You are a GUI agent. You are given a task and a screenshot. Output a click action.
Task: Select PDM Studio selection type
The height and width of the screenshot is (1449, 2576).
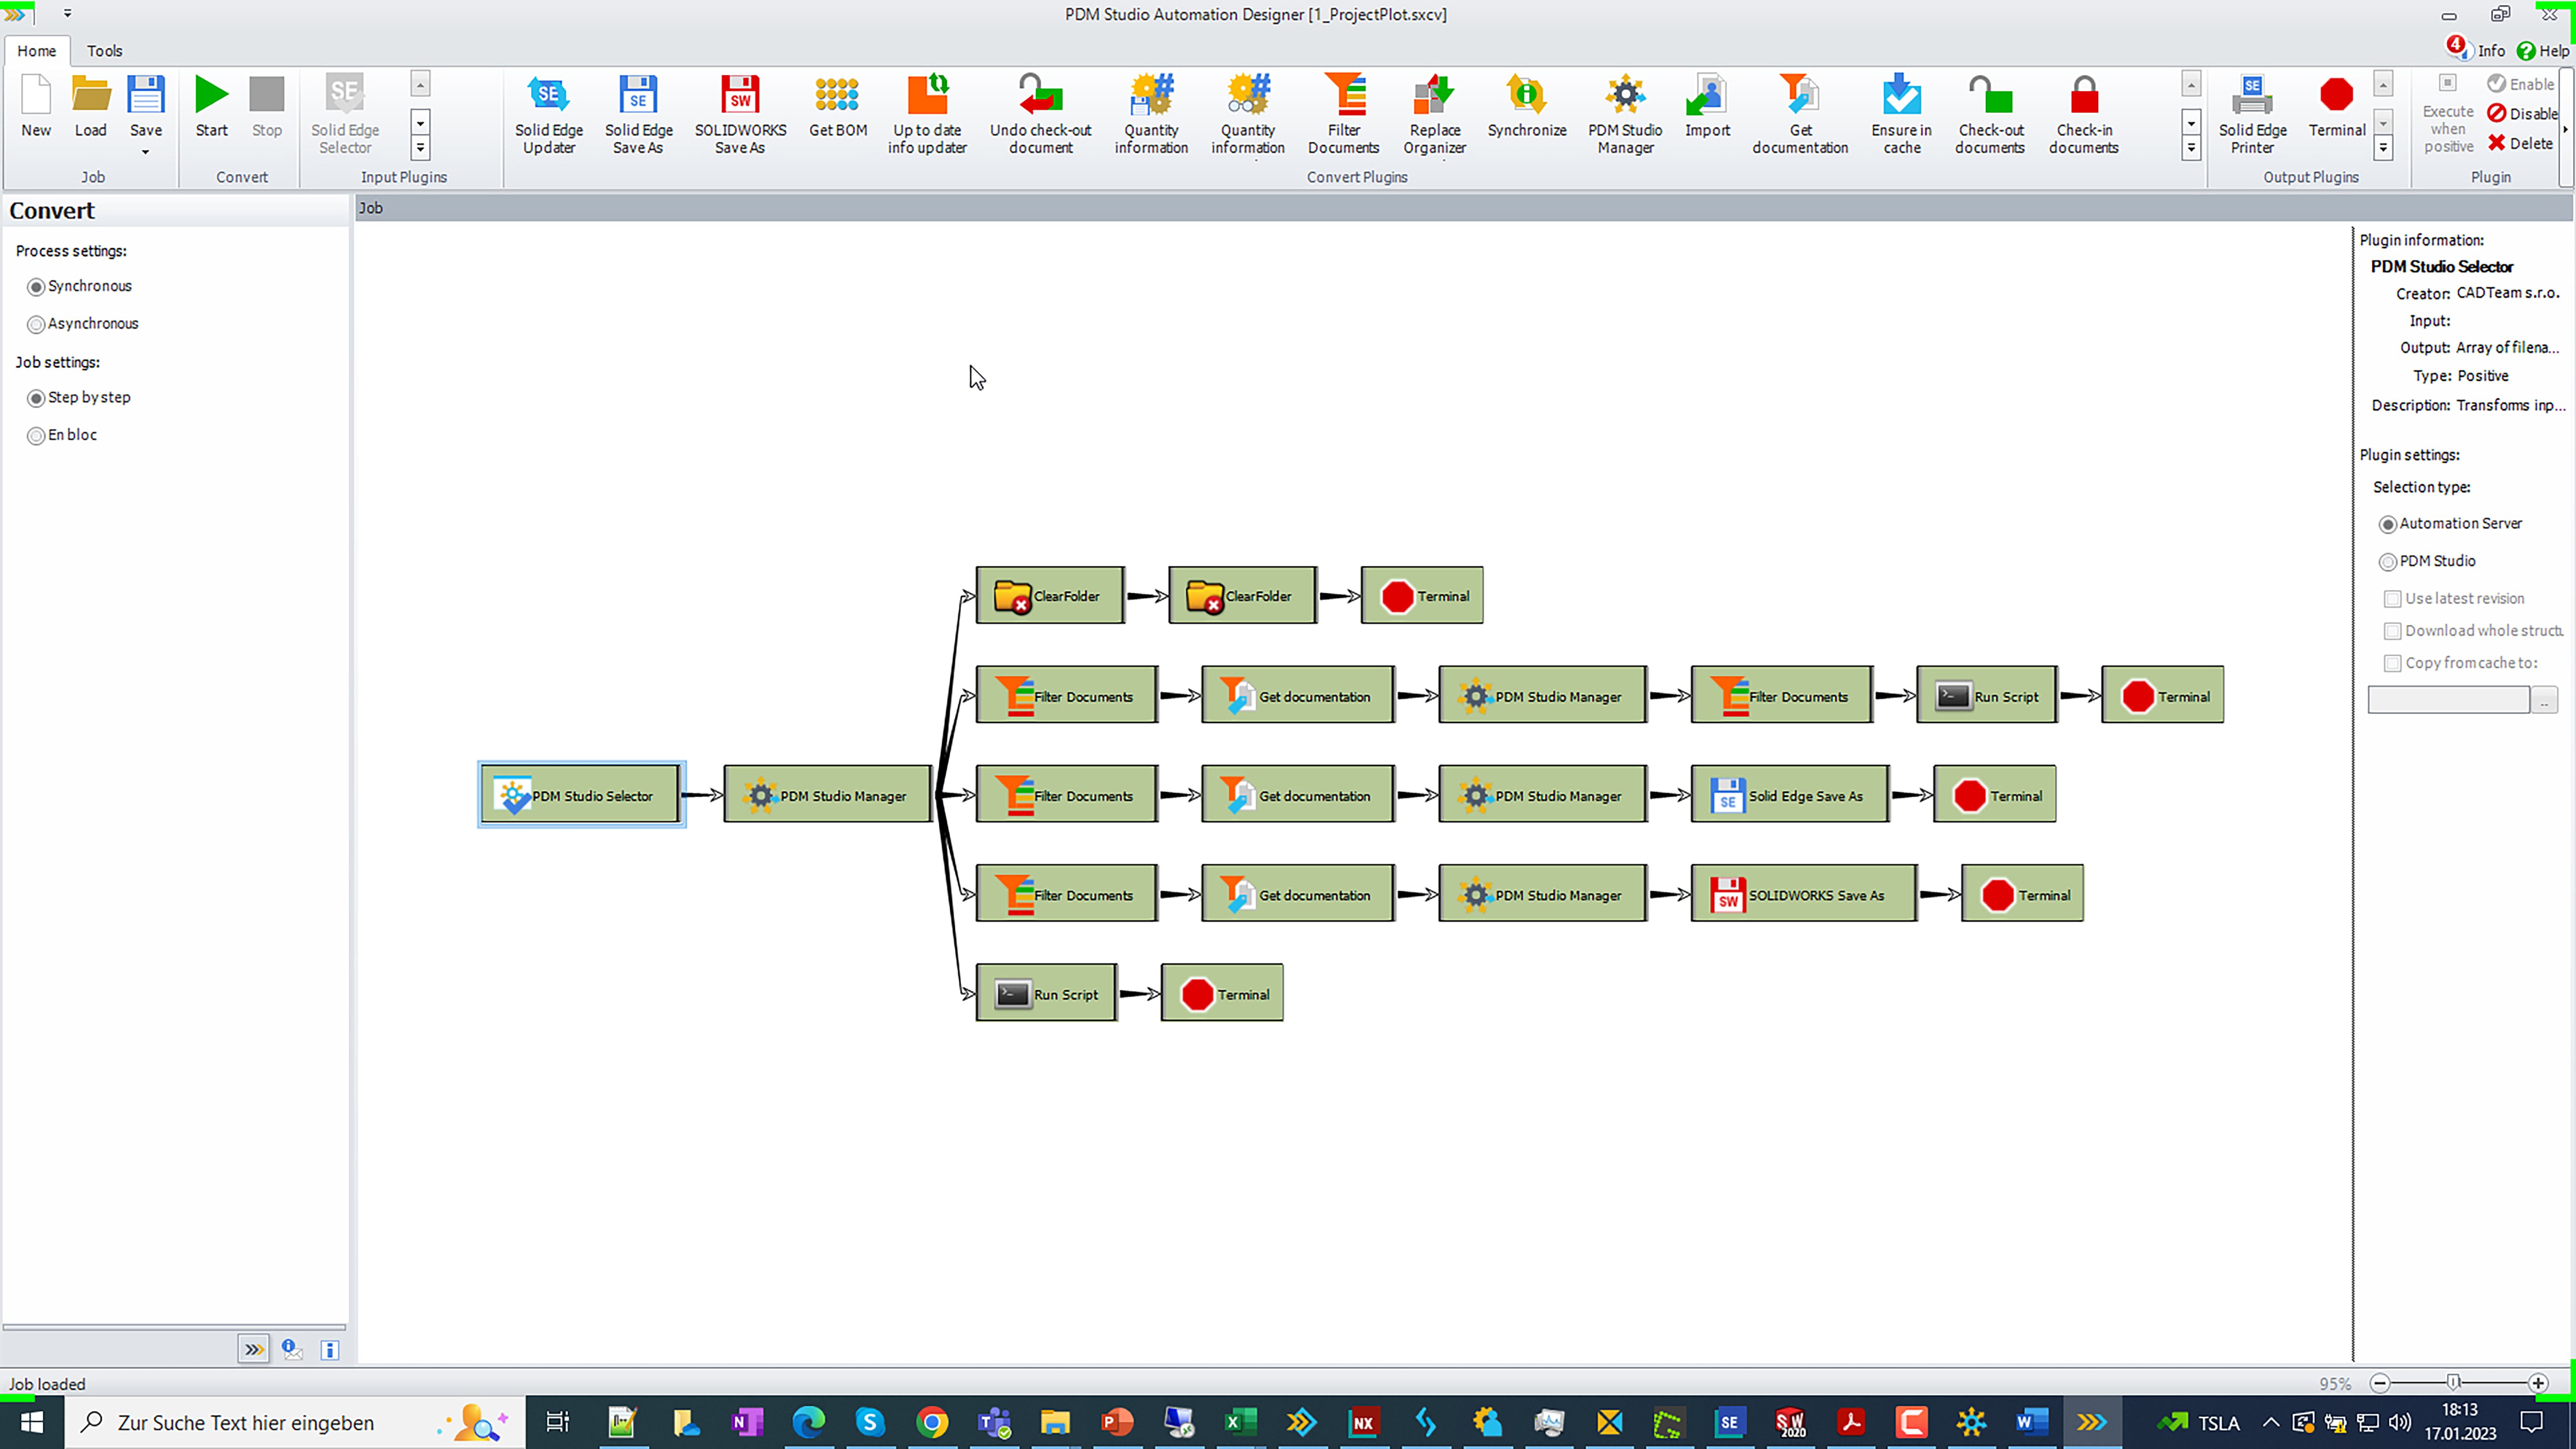2388,562
